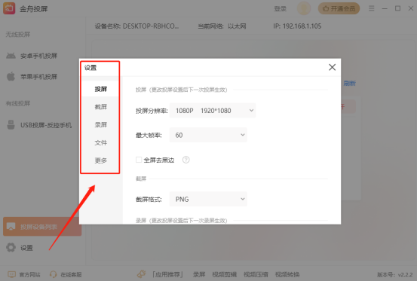
Task: Click the 视频剪辑 link in bottom bar
Action: point(224,274)
